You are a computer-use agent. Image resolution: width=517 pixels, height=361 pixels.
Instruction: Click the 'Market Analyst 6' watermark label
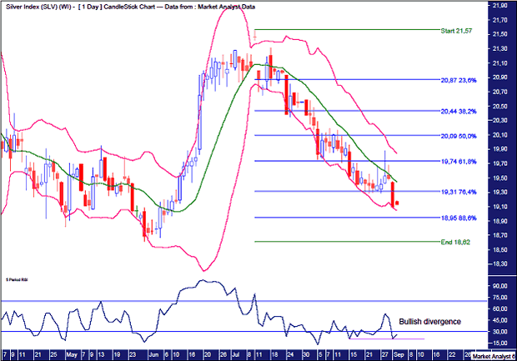[x=494, y=356]
